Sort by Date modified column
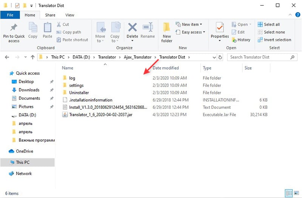This screenshot has width=302, height=198. pyautogui.click(x=166, y=68)
